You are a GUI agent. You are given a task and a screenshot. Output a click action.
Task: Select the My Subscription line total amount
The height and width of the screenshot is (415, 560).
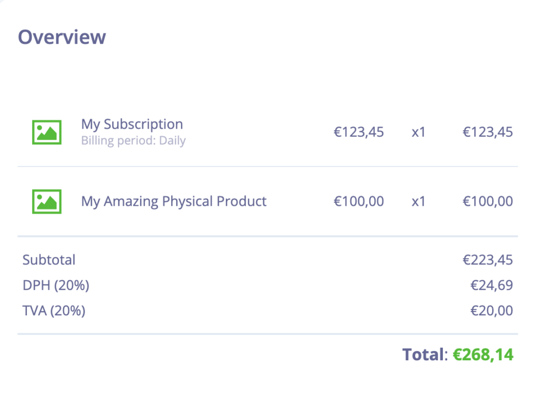pyautogui.click(x=488, y=132)
